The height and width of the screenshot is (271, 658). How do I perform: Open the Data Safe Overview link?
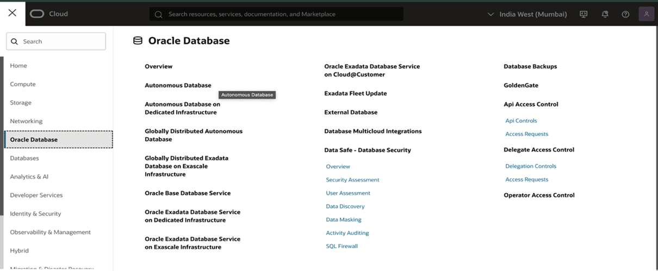coord(338,167)
